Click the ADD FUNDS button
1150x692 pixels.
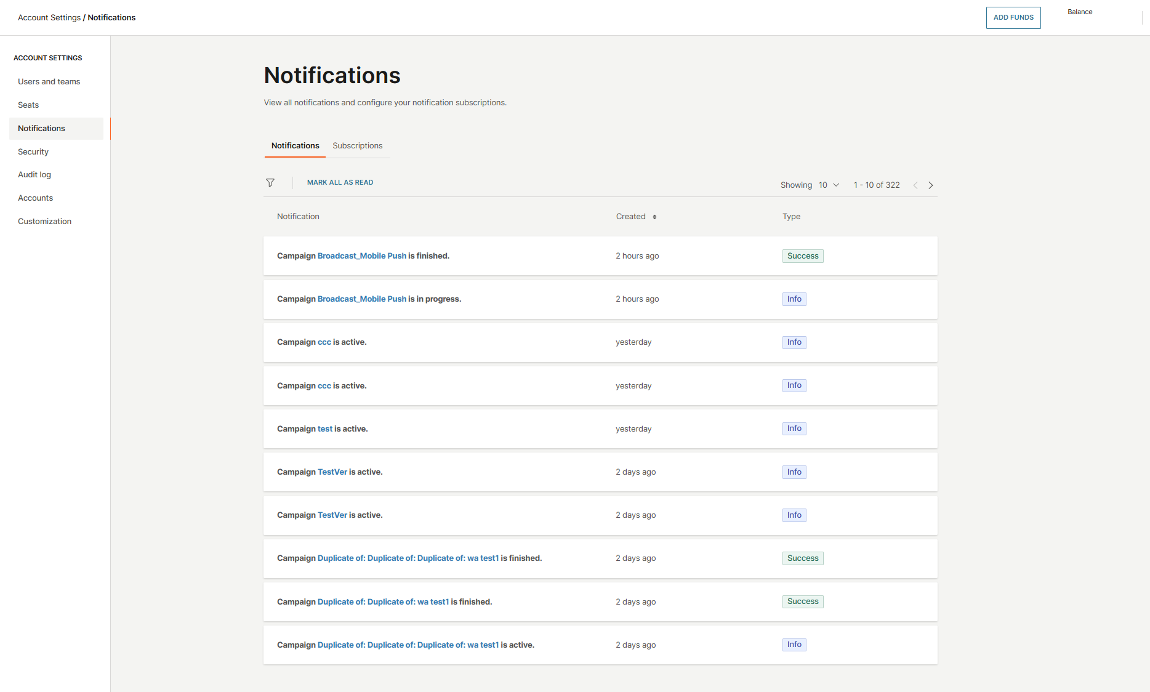pyautogui.click(x=1013, y=18)
